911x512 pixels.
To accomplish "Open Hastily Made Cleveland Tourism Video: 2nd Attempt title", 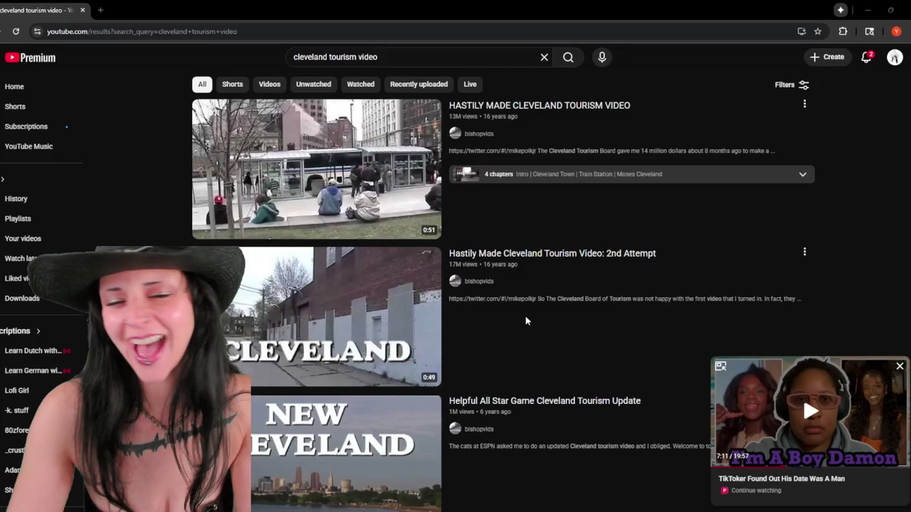I will pos(552,254).
